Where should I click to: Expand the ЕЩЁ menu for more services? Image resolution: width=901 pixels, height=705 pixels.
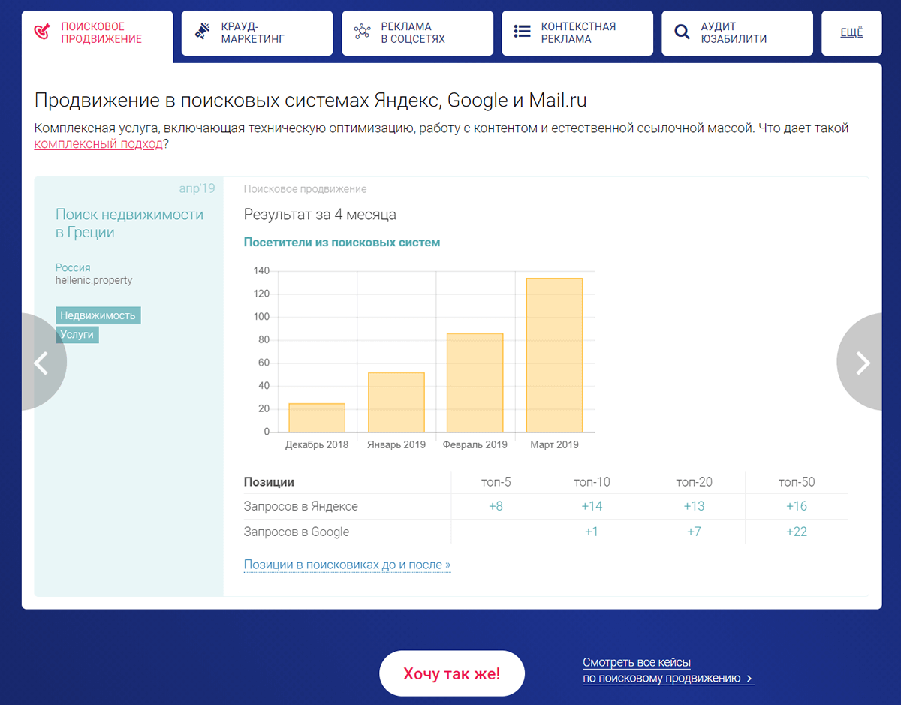coord(851,32)
